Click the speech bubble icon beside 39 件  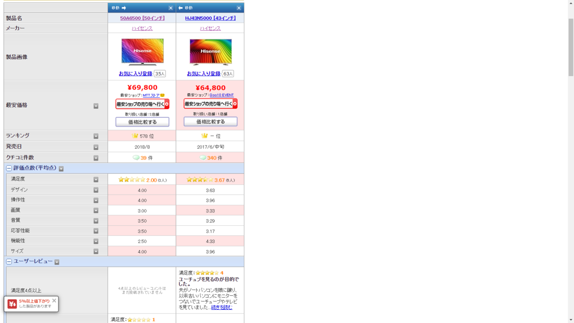coord(136,157)
